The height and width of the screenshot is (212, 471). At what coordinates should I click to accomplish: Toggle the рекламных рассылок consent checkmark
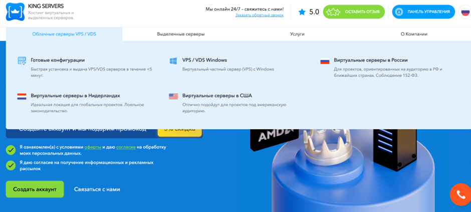[x=11, y=165]
